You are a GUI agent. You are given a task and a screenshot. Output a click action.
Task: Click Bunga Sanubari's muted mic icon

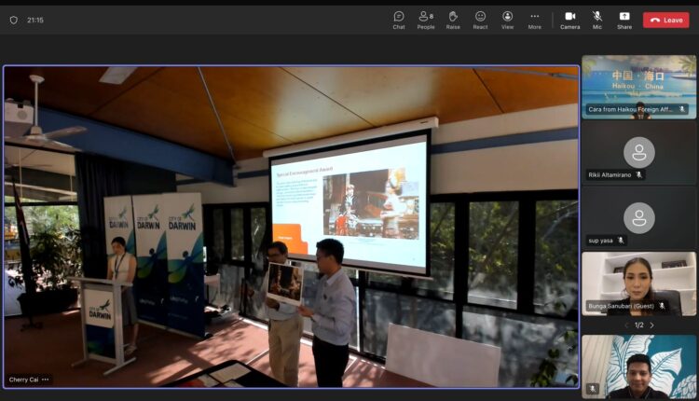(x=663, y=305)
